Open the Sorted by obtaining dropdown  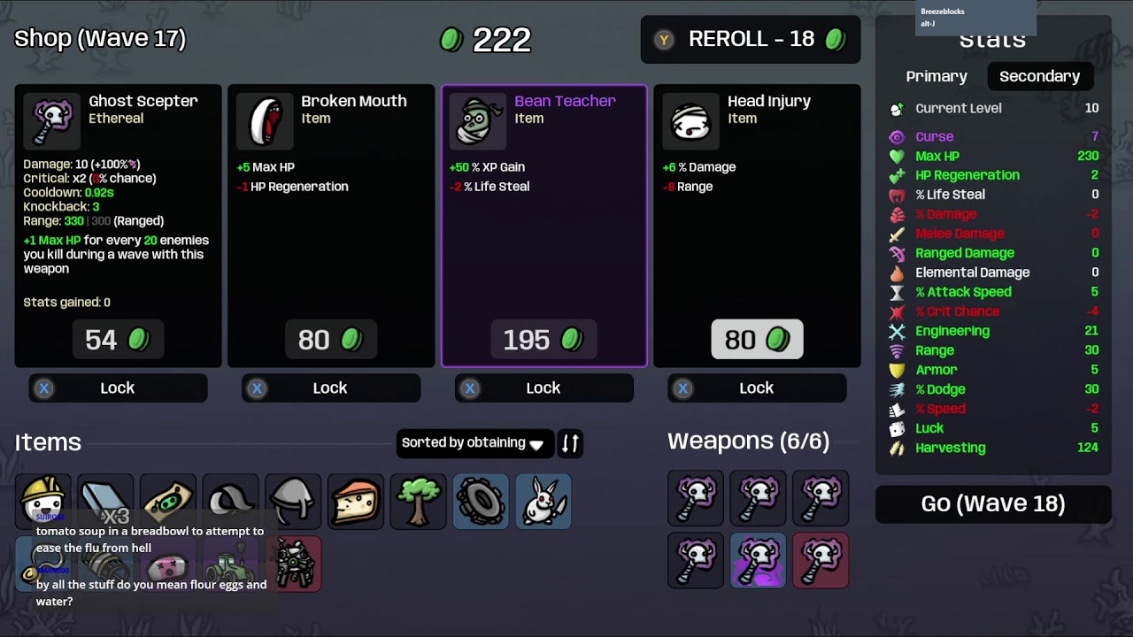tap(474, 443)
